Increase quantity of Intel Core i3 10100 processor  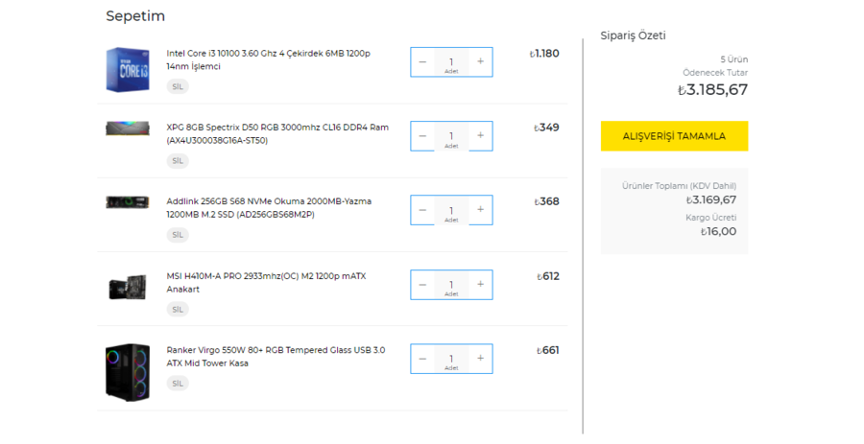480,62
